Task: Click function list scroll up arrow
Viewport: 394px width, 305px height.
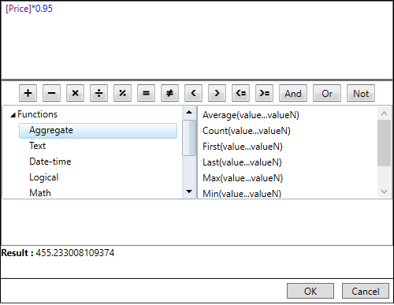Action: point(384,113)
